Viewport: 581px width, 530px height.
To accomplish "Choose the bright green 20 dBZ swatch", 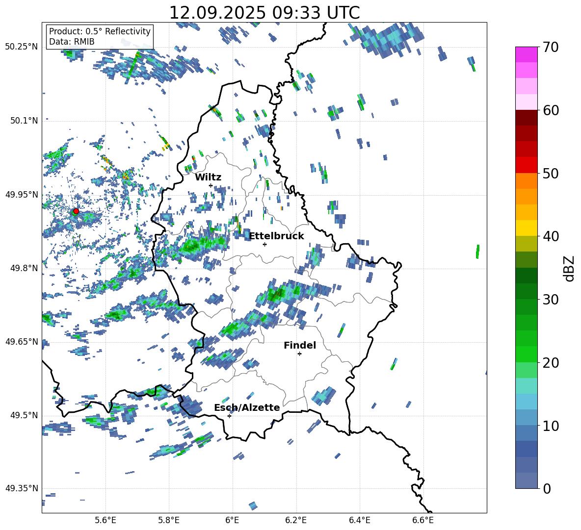I will (526, 354).
